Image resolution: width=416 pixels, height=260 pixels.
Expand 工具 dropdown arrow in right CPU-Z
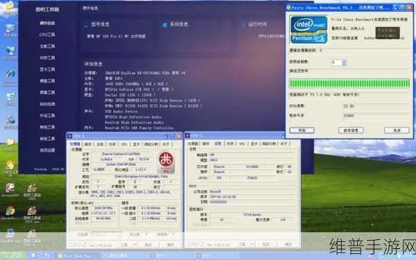252,244
